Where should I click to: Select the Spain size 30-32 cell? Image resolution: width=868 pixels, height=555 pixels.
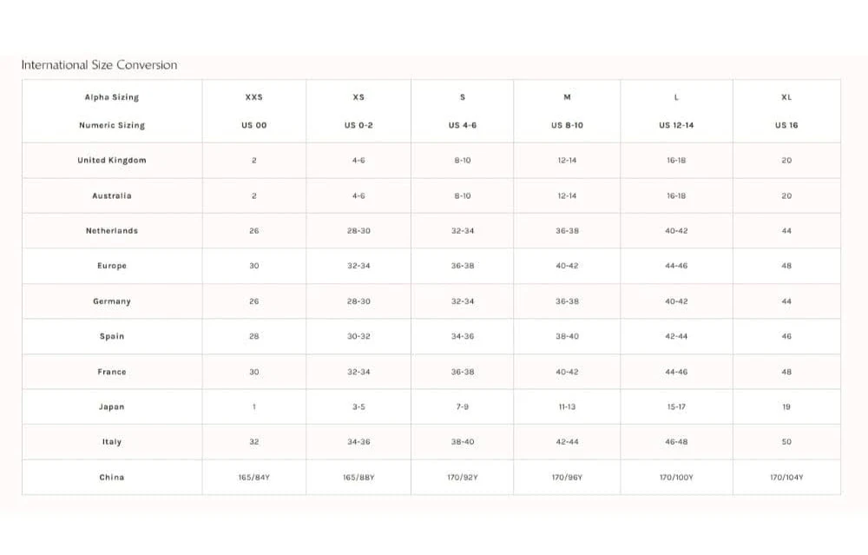358,336
